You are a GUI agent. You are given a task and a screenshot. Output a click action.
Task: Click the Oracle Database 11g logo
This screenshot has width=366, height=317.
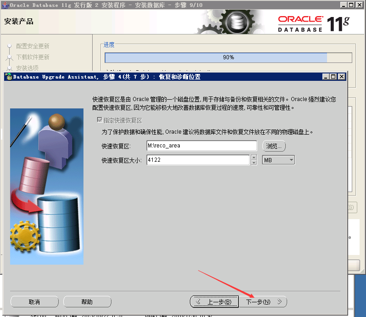click(x=313, y=23)
